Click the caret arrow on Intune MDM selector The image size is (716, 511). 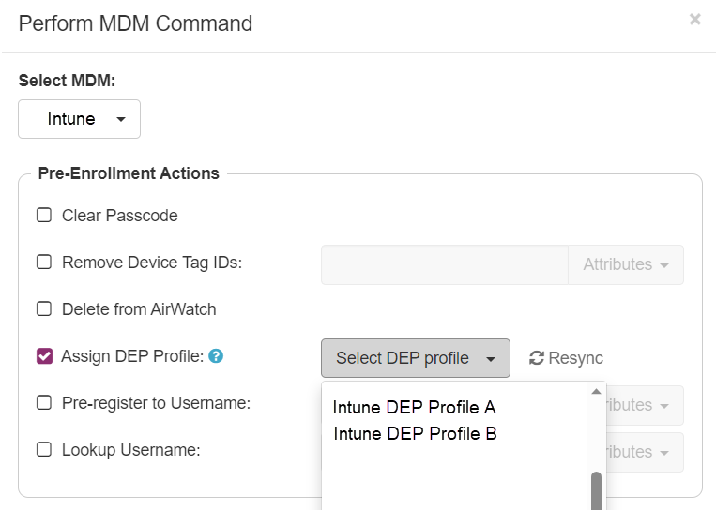click(120, 119)
